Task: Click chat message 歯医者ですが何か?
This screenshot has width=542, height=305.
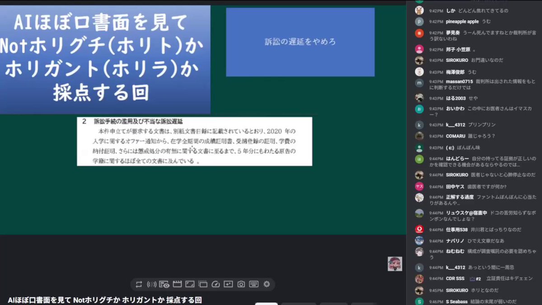Action: click(487, 187)
